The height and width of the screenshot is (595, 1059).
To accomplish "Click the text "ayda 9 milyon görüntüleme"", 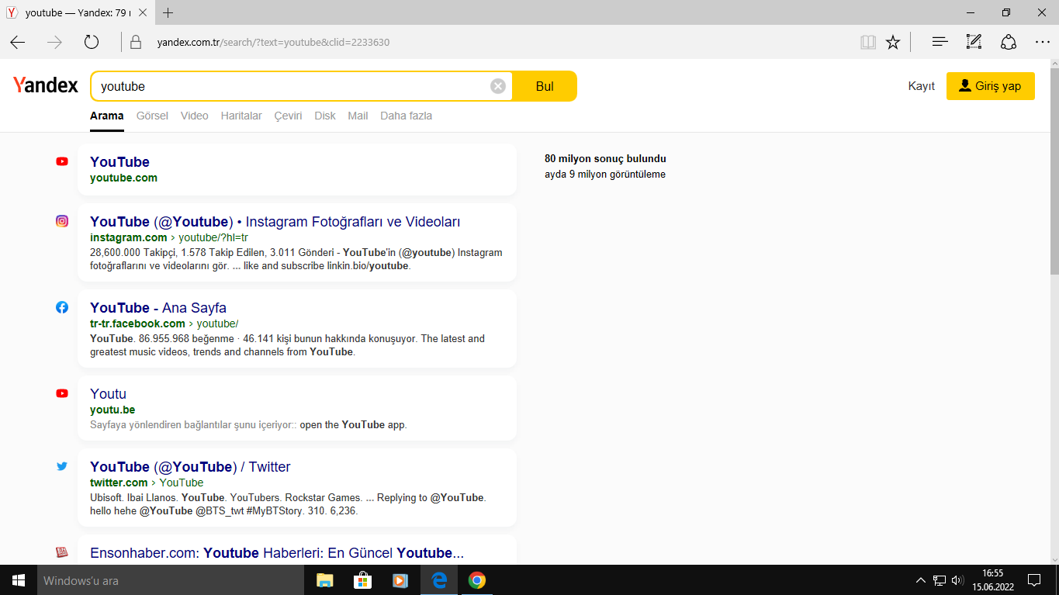I will (x=605, y=174).
